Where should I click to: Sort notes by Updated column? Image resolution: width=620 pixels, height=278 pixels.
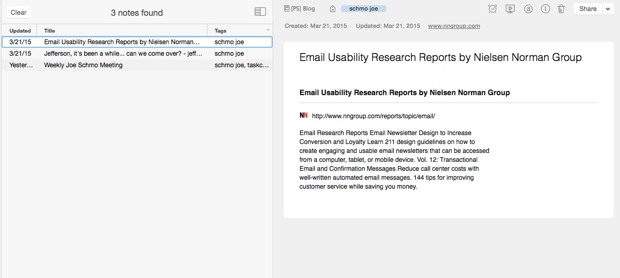coord(20,30)
